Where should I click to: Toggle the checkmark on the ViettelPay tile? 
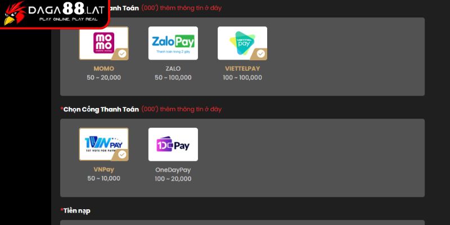260,53
